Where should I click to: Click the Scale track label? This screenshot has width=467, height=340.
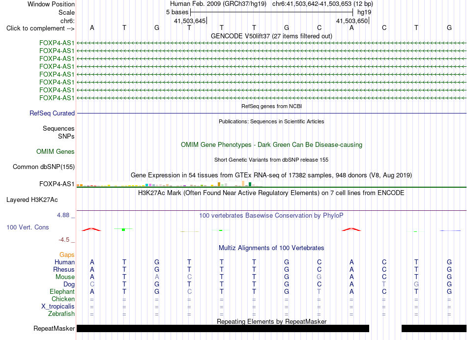[x=66, y=12]
